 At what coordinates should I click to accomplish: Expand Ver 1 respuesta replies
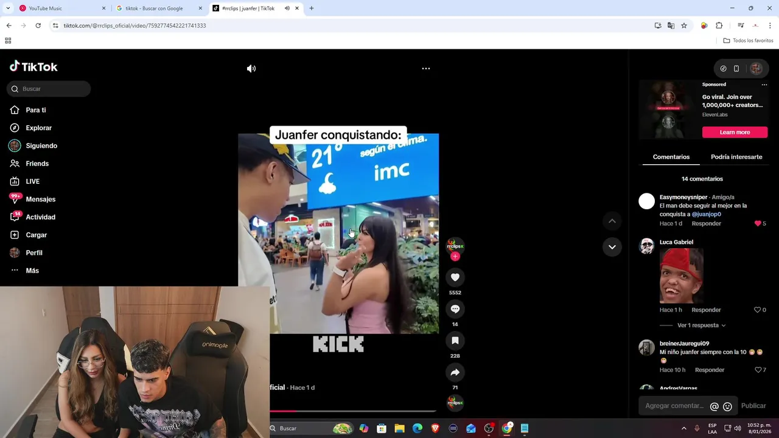point(701,325)
